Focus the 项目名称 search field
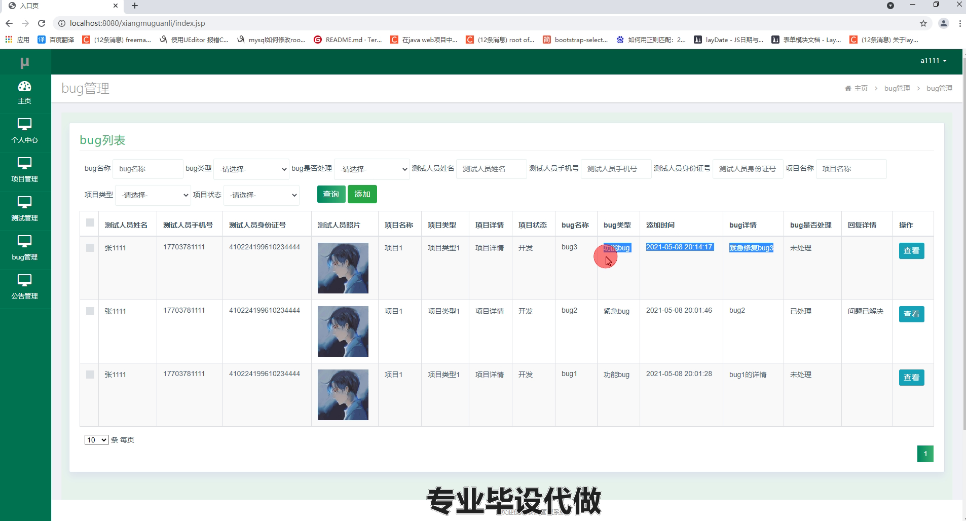 point(851,169)
